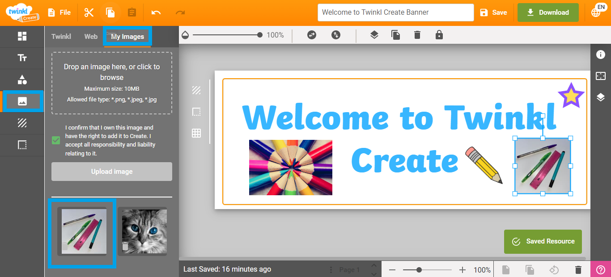Flip the selected image horizontally
Viewport: 611px width, 277px height.
click(312, 34)
